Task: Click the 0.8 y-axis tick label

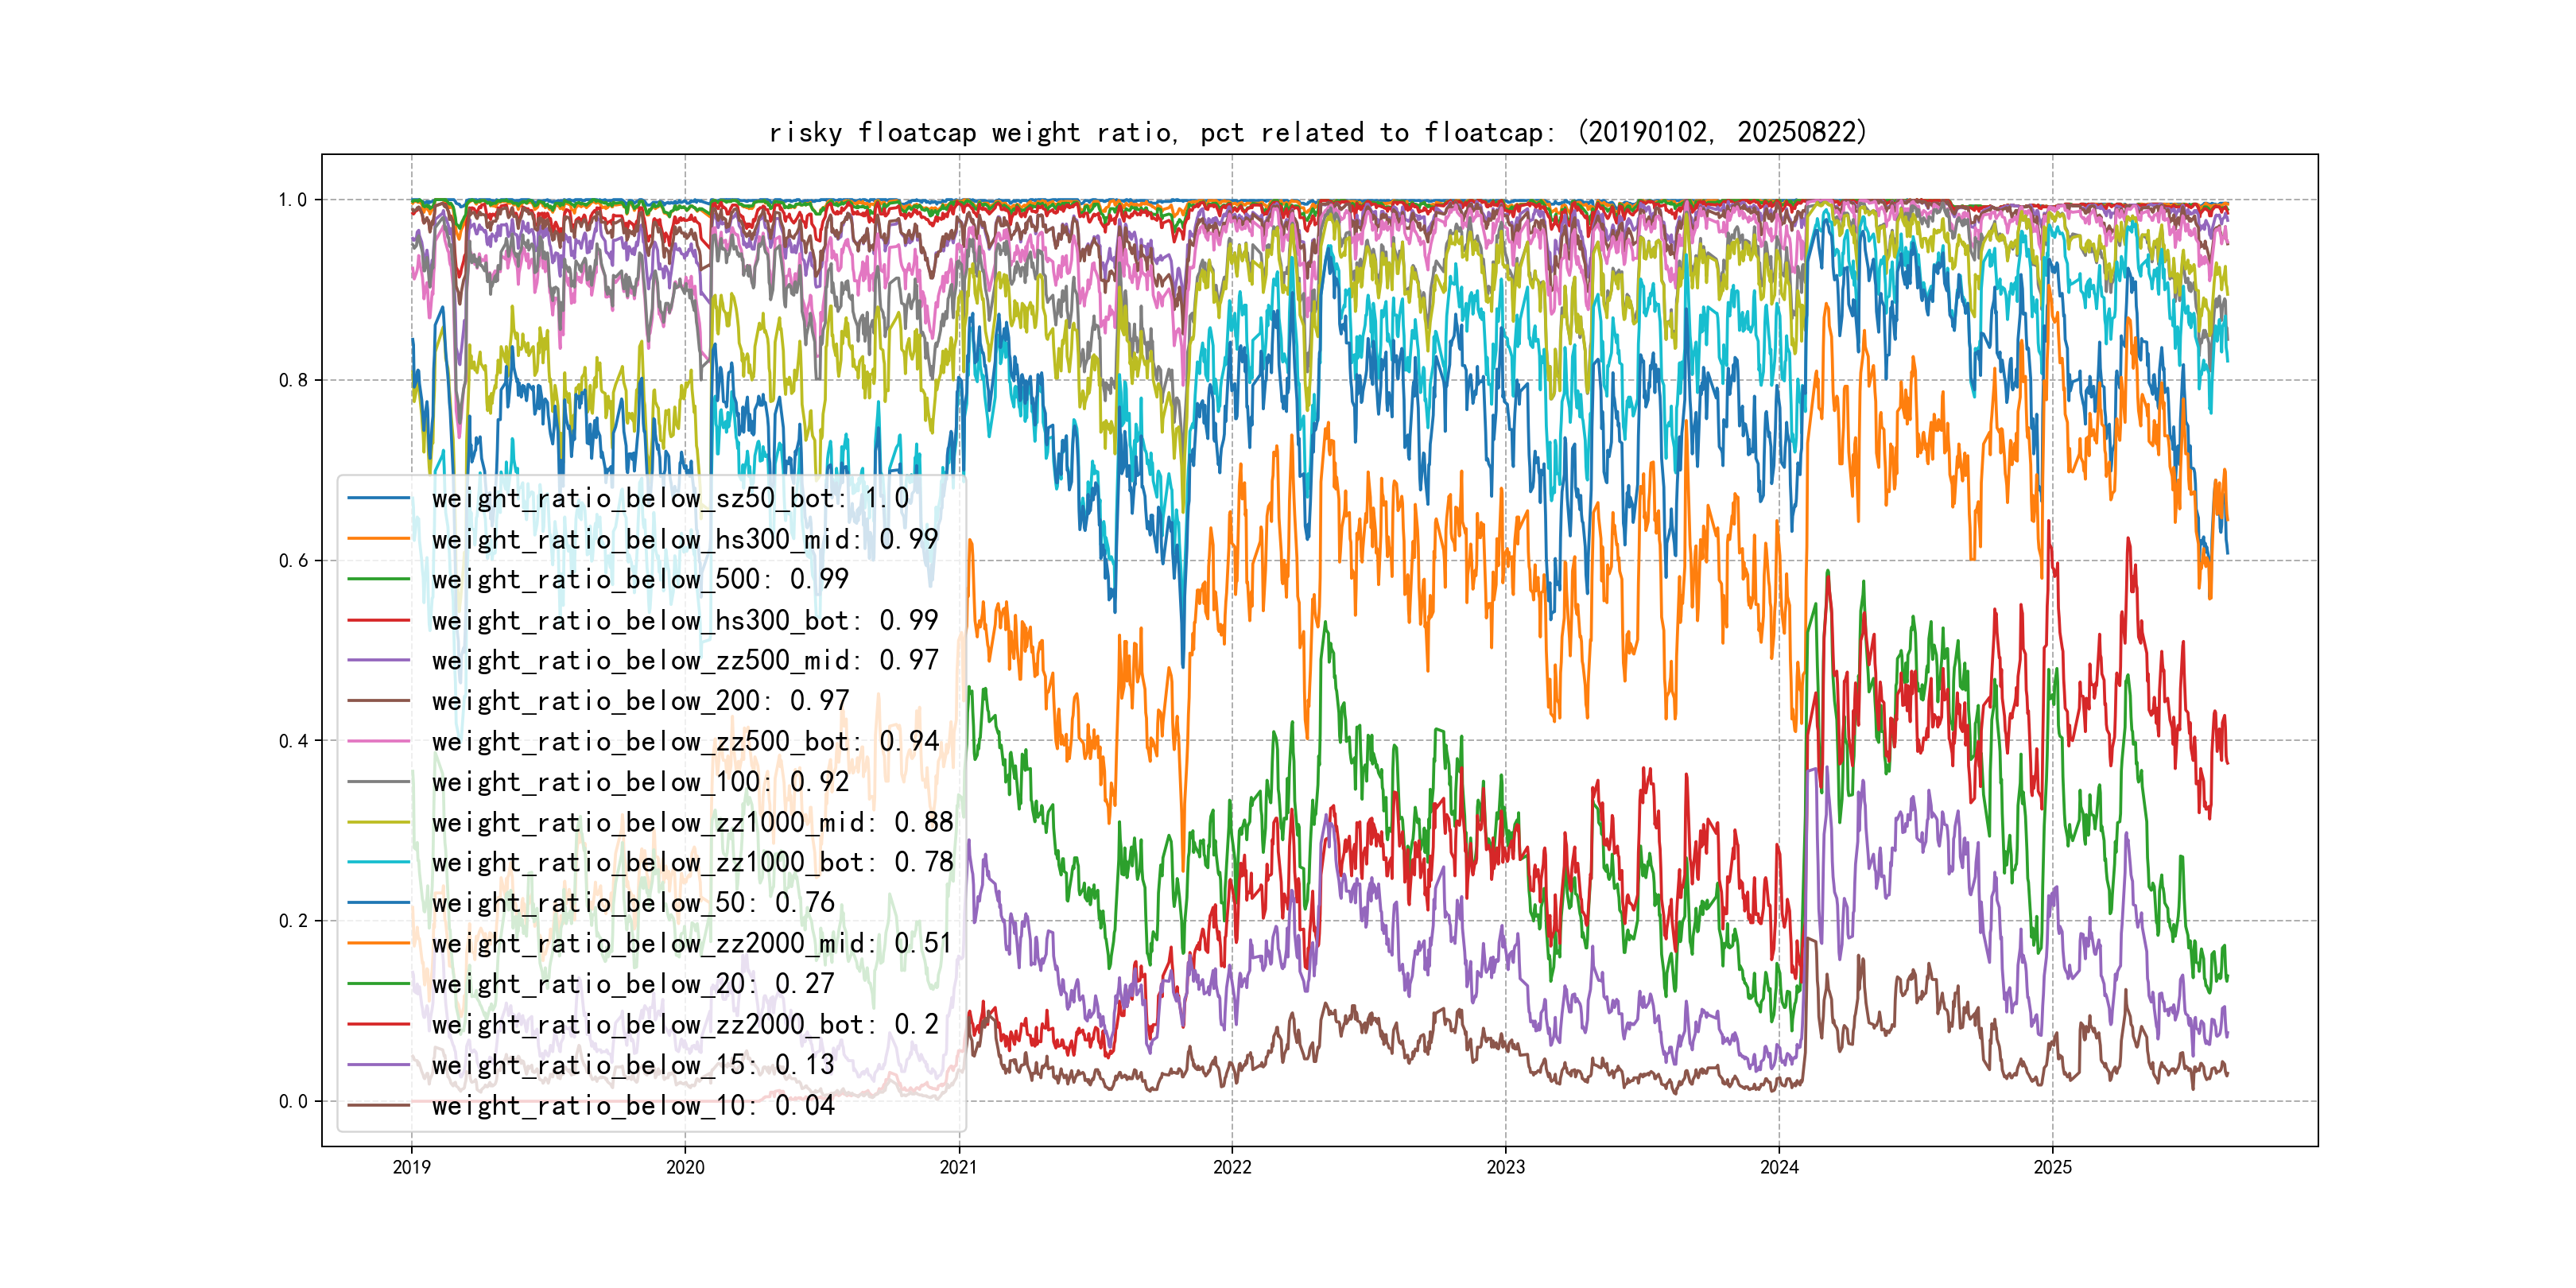Action: [x=292, y=380]
